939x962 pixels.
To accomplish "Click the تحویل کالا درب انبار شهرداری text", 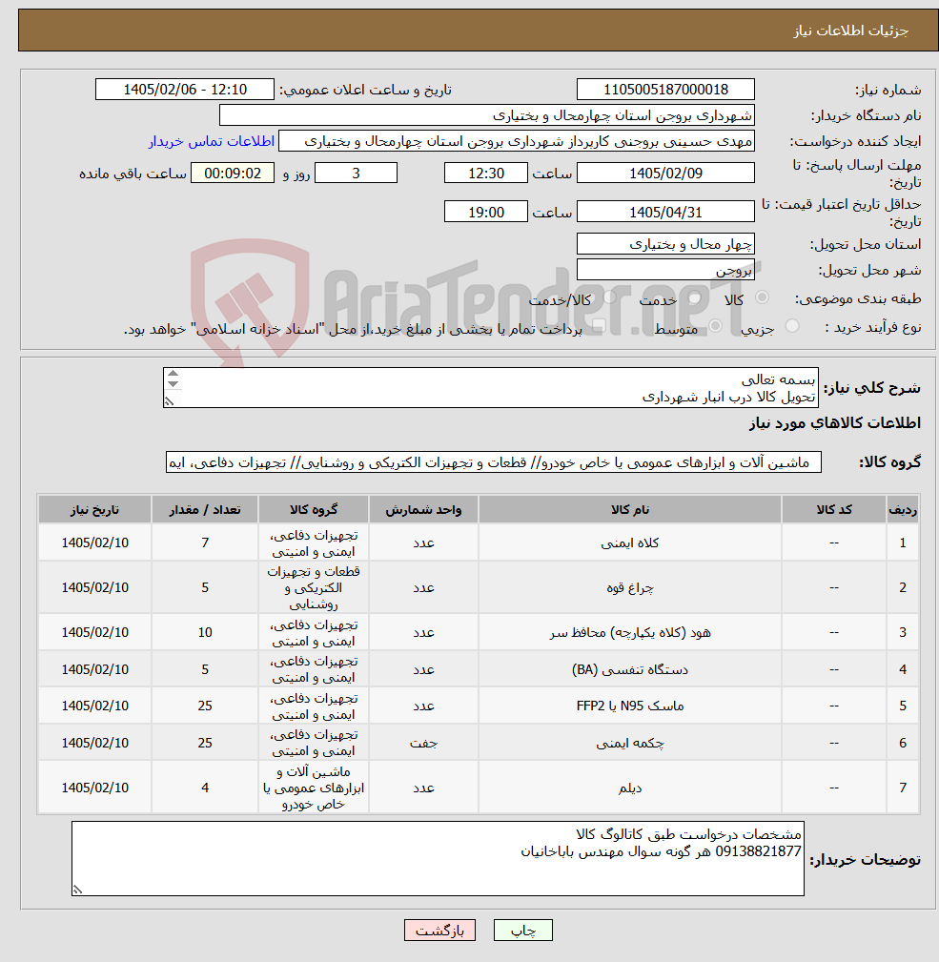I will point(728,398).
